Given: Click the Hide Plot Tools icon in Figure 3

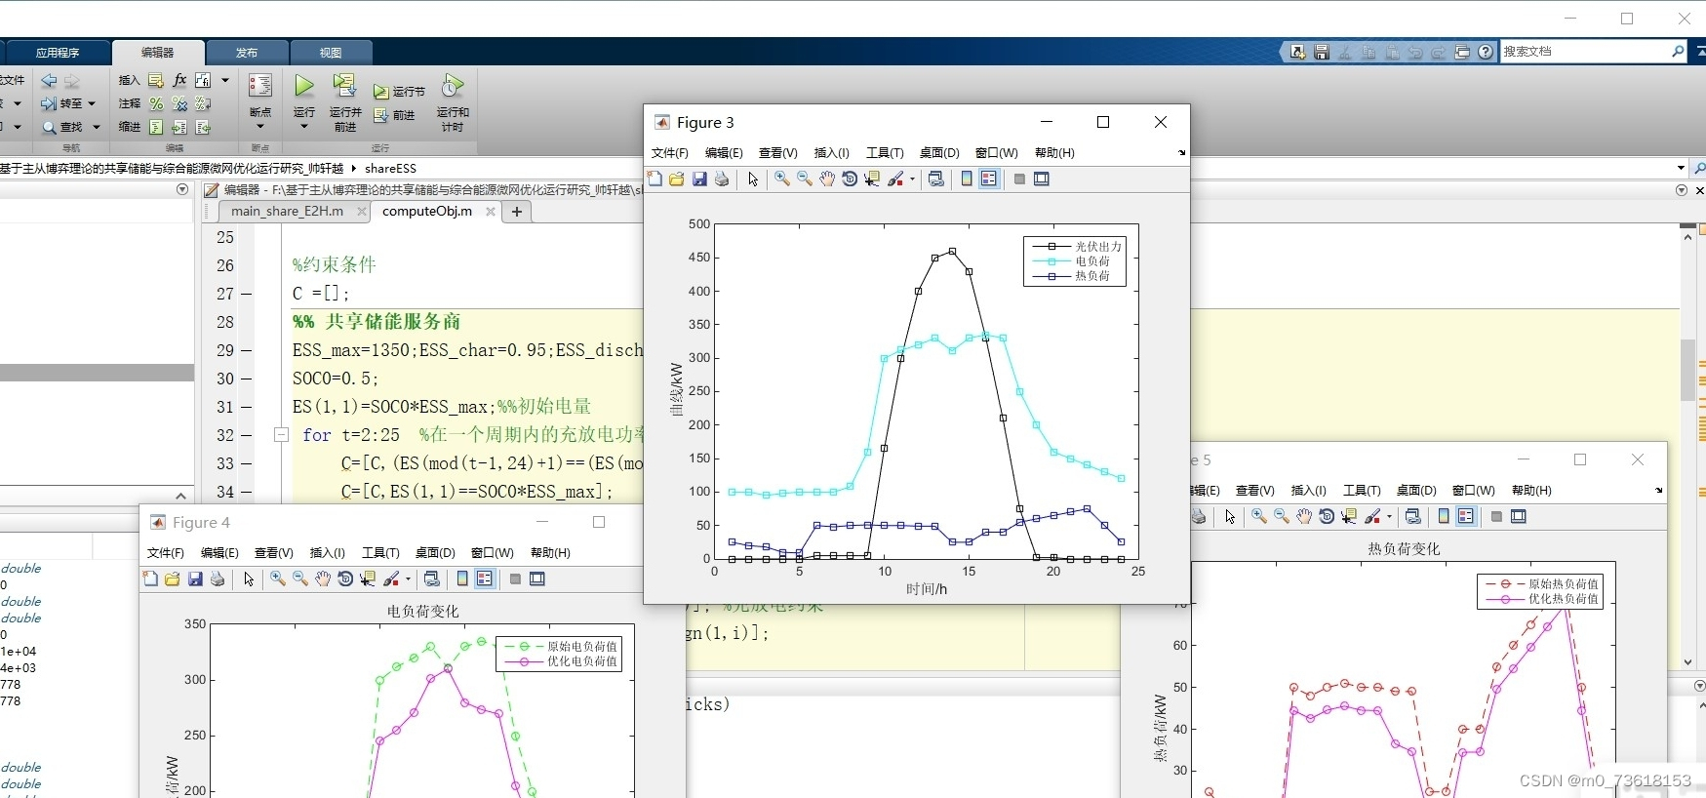Looking at the screenshot, I should 1019,179.
